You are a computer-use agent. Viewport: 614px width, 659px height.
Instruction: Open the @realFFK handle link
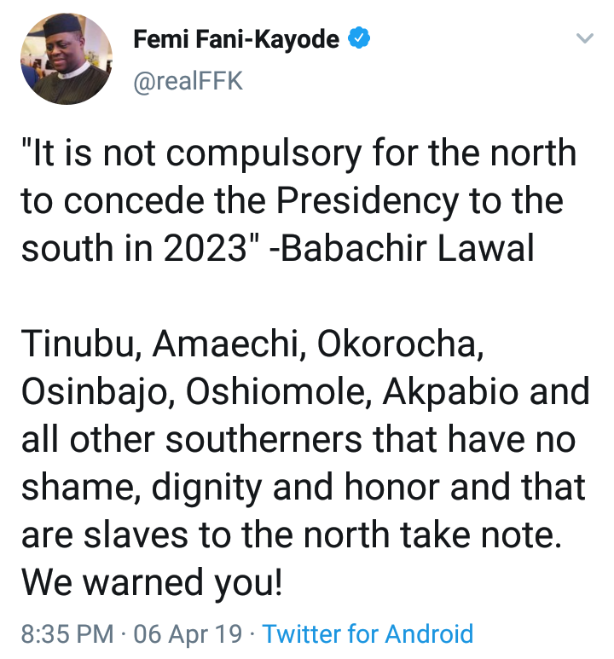188,82
